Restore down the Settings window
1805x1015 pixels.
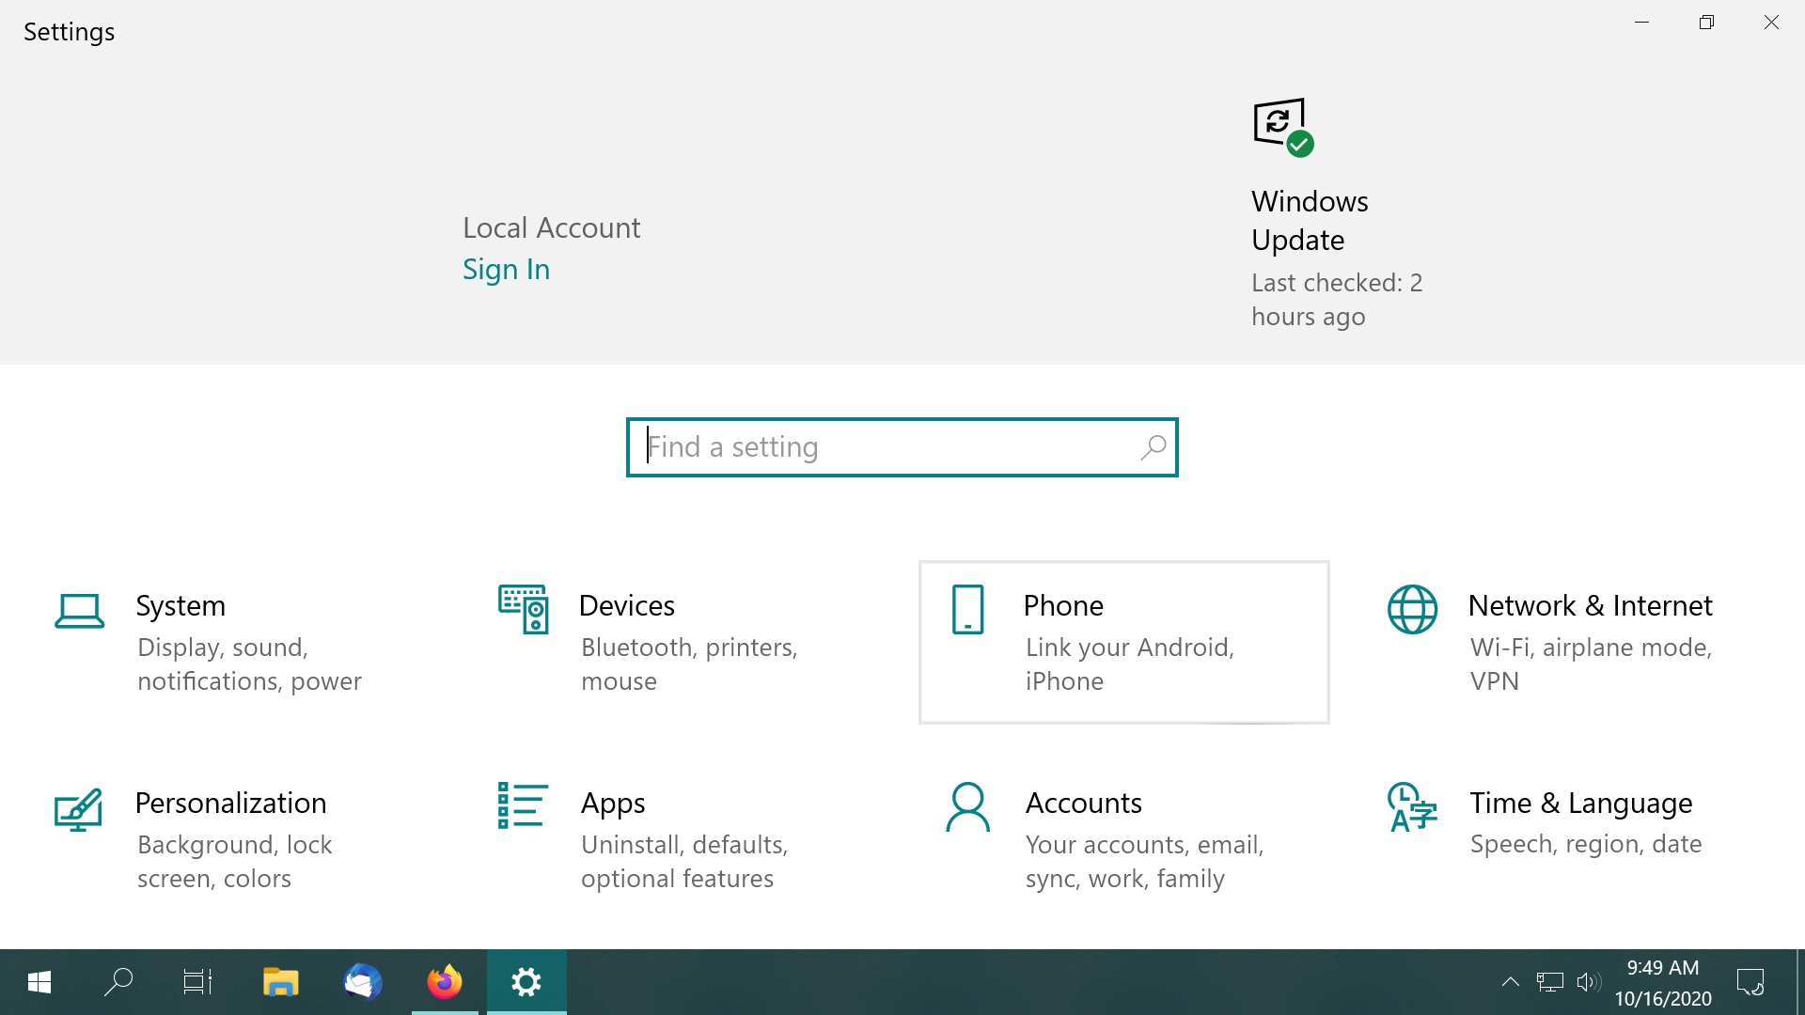pyautogui.click(x=1707, y=23)
